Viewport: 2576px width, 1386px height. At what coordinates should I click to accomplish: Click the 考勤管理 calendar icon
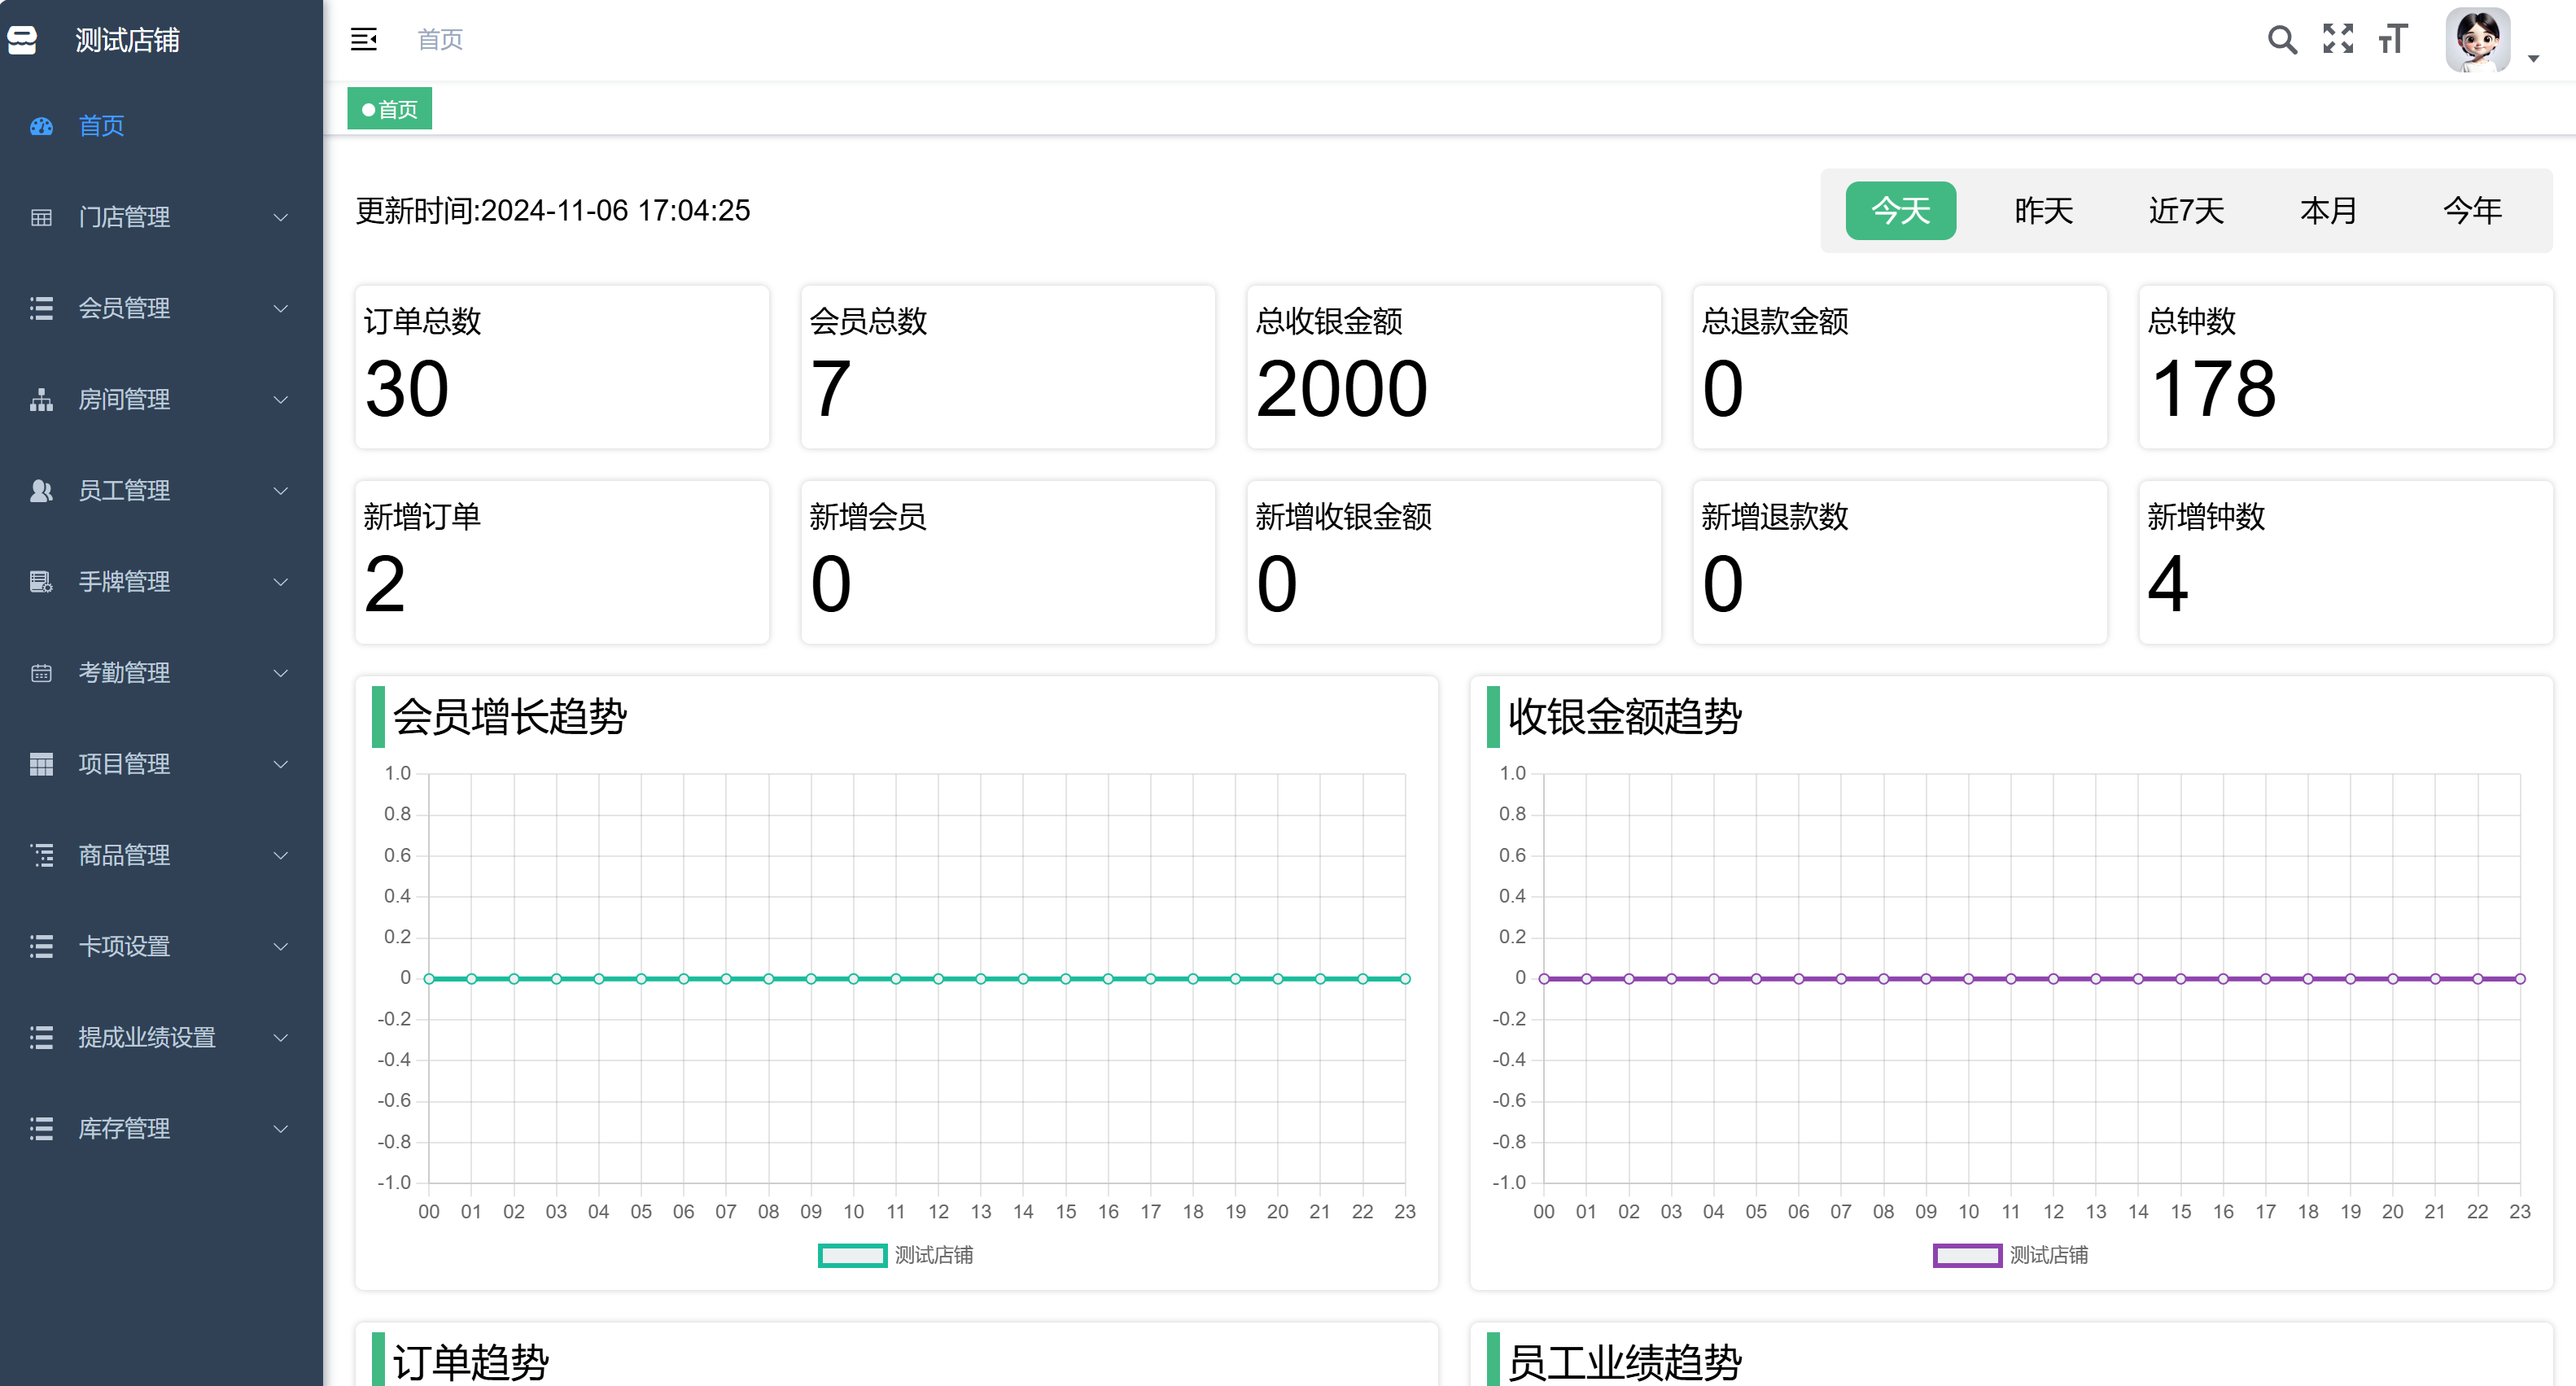[41, 673]
